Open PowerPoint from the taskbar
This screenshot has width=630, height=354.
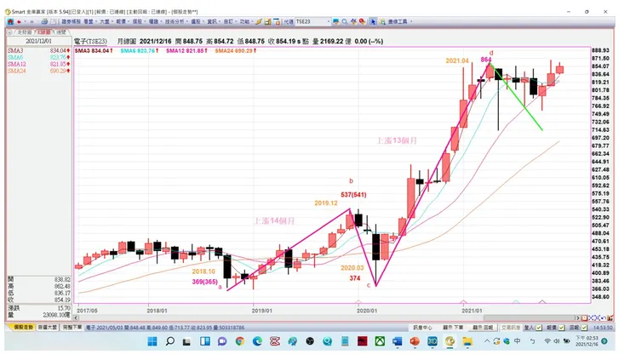(x=415, y=341)
